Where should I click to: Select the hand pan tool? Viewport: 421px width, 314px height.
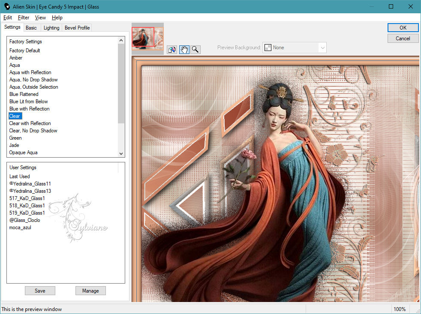click(x=184, y=49)
